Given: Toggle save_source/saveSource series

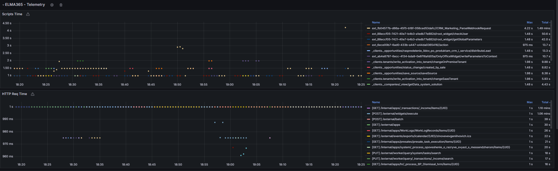Looking at the screenshot, I should [x=404, y=73].
